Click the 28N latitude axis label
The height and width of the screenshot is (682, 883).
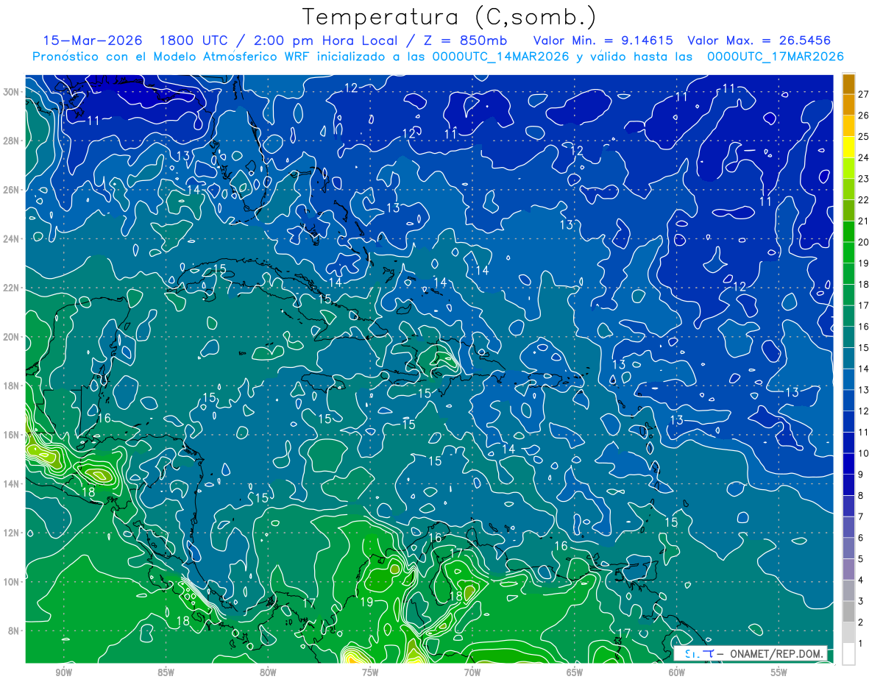(x=13, y=141)
